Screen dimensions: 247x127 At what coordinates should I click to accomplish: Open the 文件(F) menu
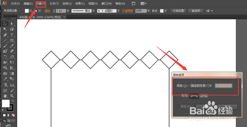[x=15, y=3]
